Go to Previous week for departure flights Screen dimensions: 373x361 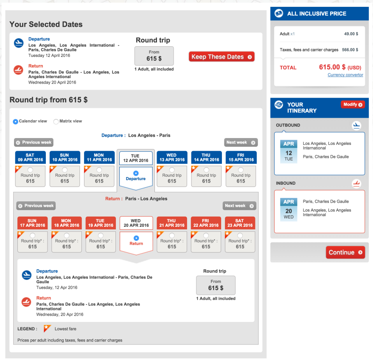pos(34,142)
